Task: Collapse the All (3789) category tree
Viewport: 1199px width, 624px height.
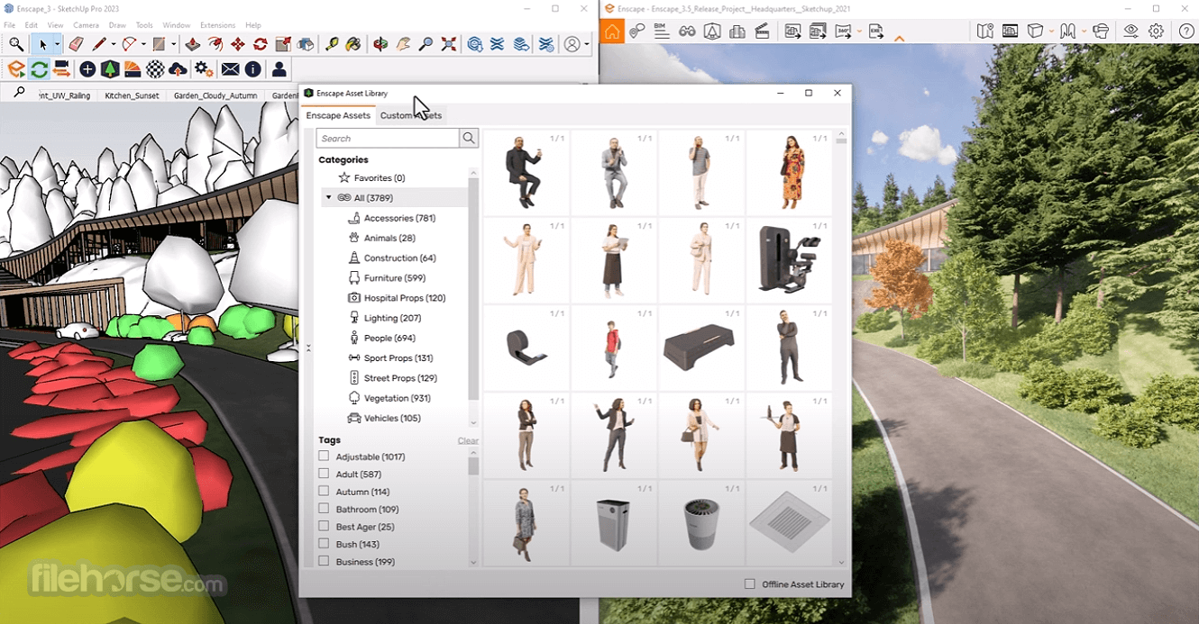Action: (x=329, y=198)
